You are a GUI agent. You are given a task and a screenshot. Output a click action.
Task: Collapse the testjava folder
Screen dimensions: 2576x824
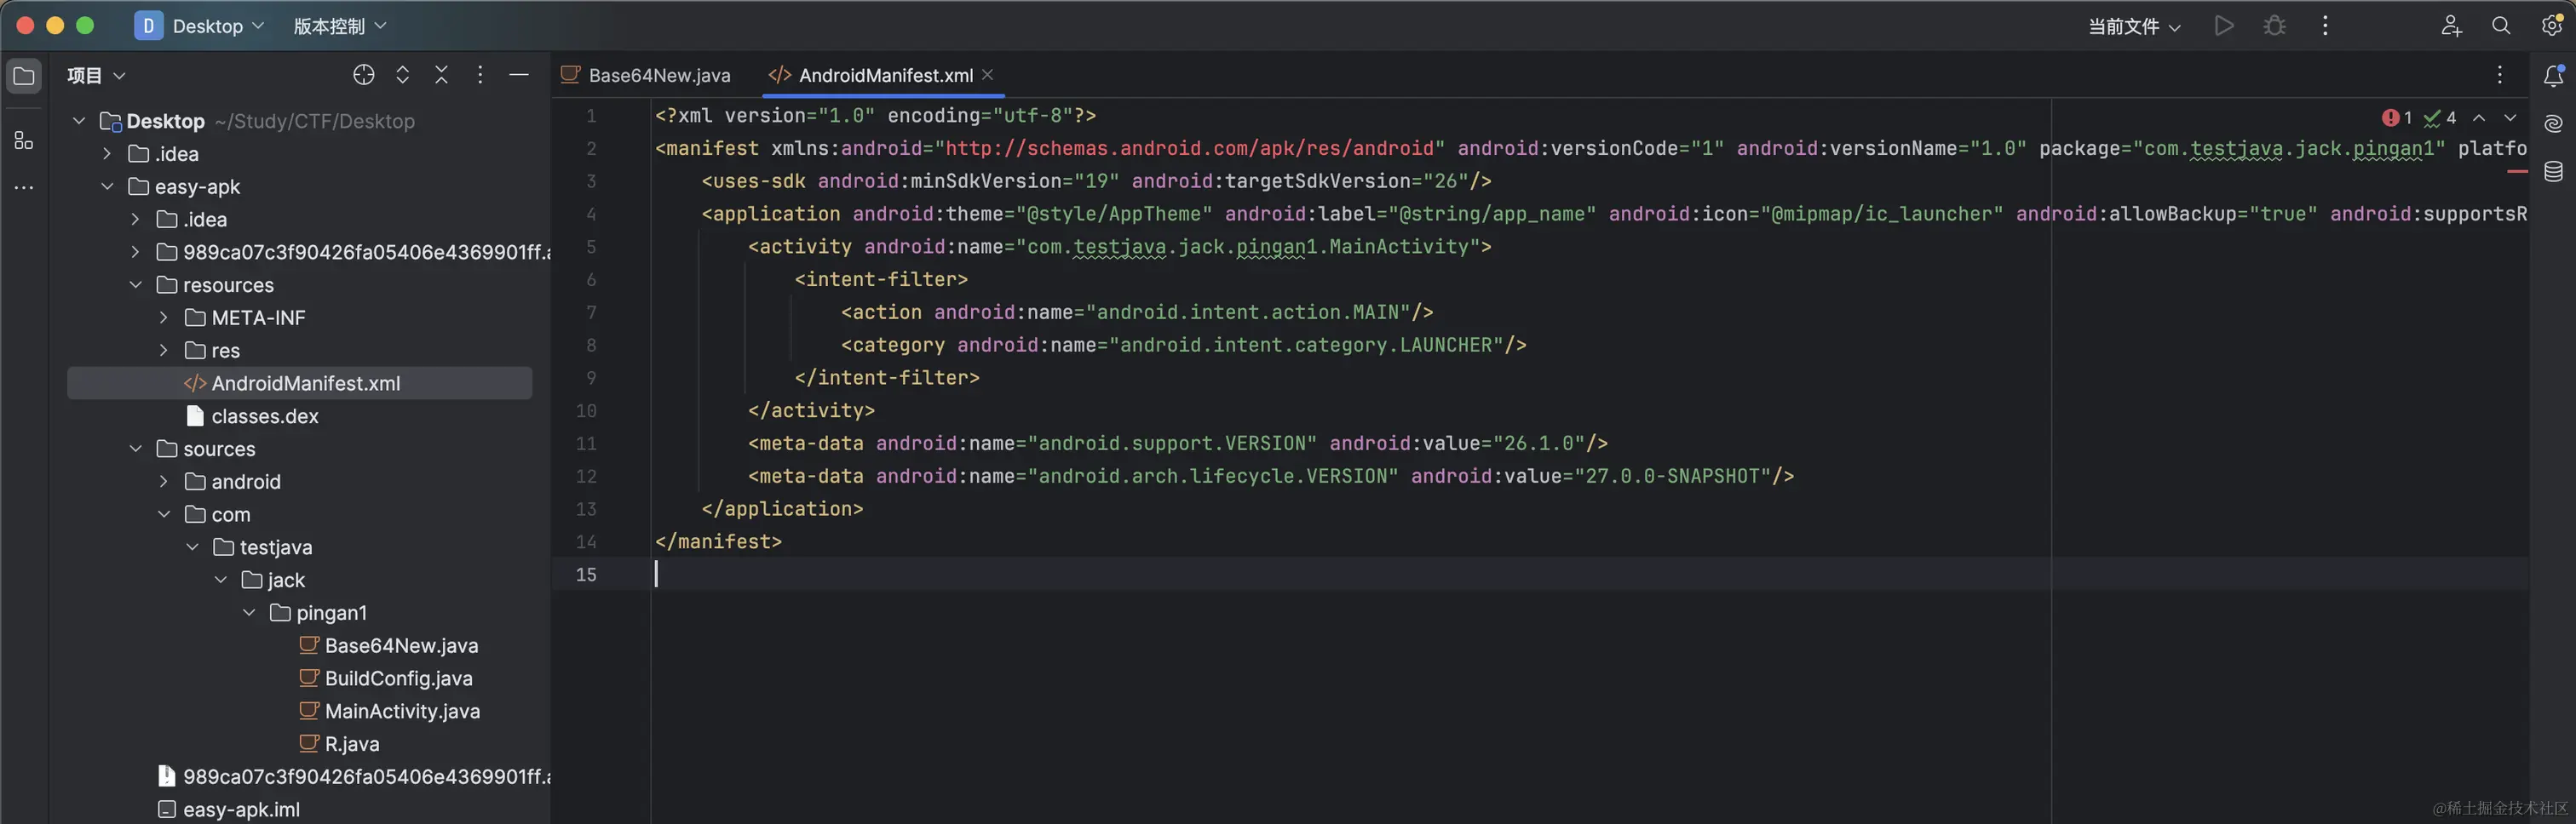tap(192, 547)
